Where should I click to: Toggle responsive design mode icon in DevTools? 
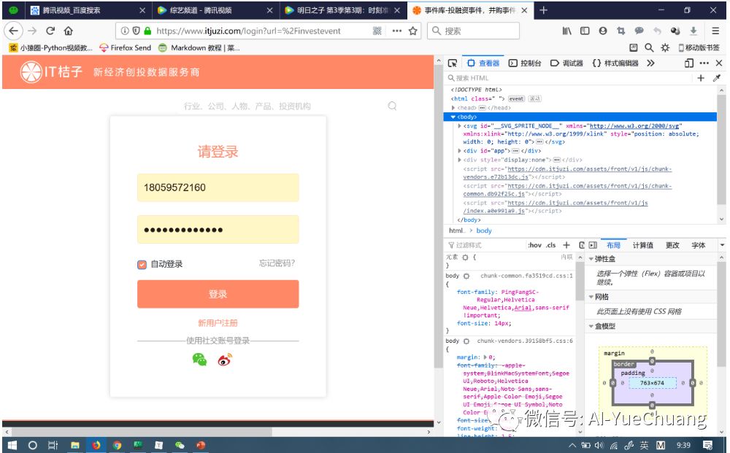688,63
